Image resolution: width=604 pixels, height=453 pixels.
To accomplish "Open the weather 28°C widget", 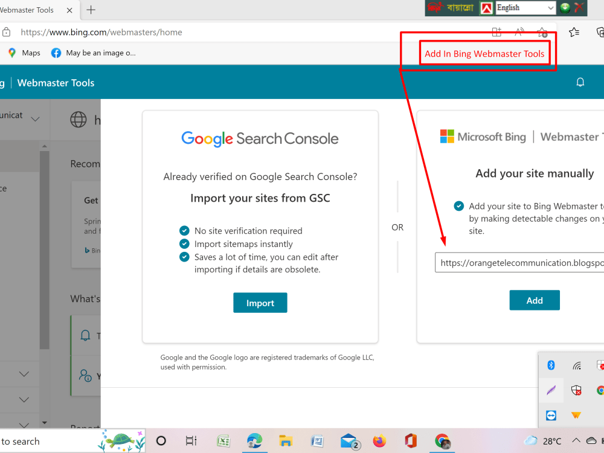I will (x=543, y=441).
